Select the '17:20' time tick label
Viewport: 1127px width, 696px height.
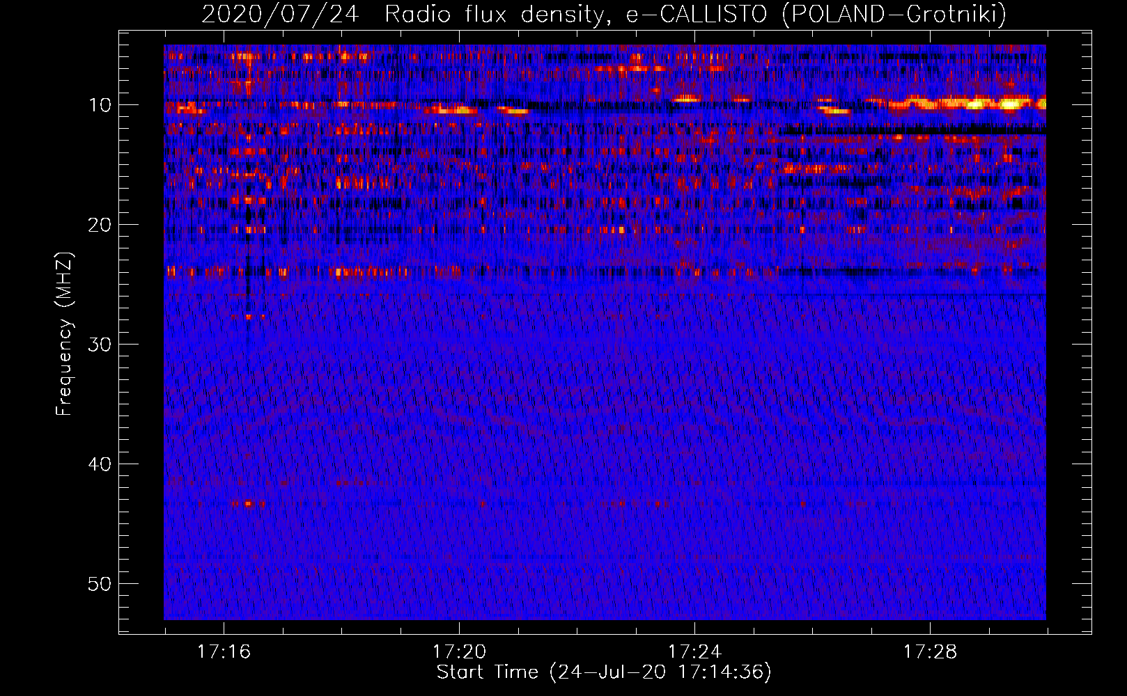click(x=459, y=652)
